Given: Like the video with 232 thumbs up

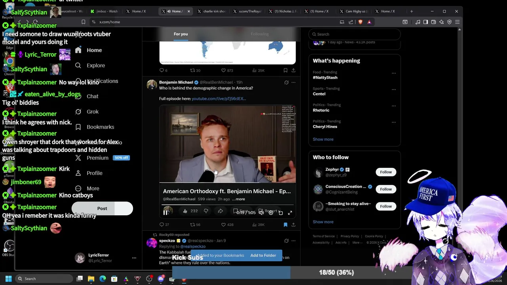Looking at the screenshot, I should 190,211.
